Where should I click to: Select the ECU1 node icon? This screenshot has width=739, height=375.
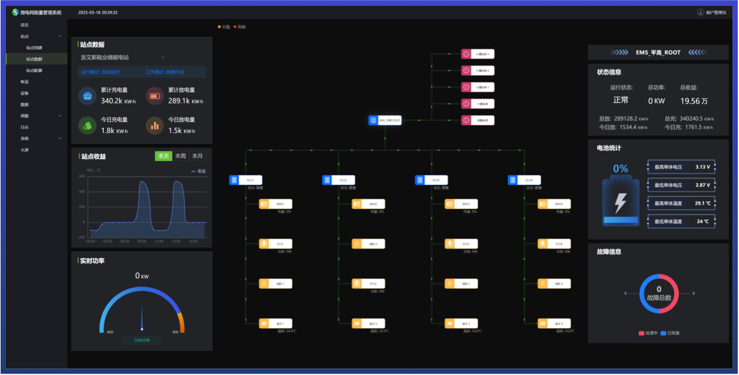tap(234, 180)
